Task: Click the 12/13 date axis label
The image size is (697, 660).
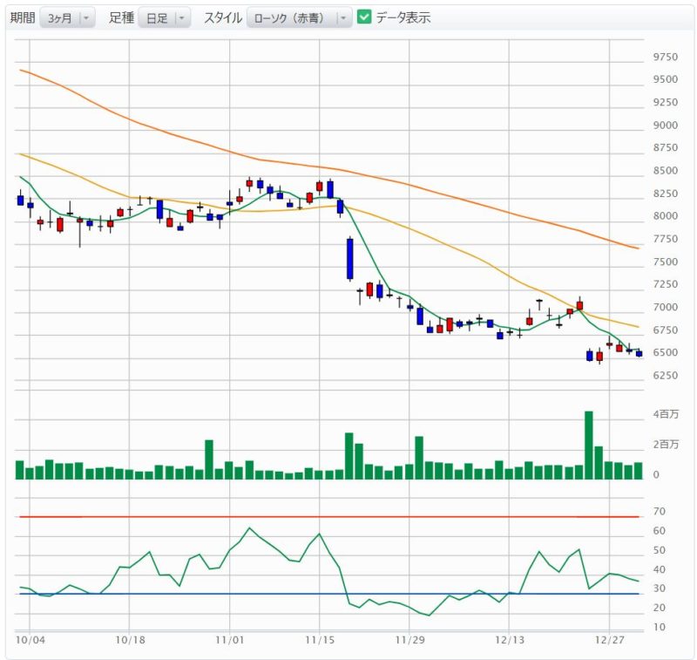Action: pyautogui.click(x=510, y=640)
